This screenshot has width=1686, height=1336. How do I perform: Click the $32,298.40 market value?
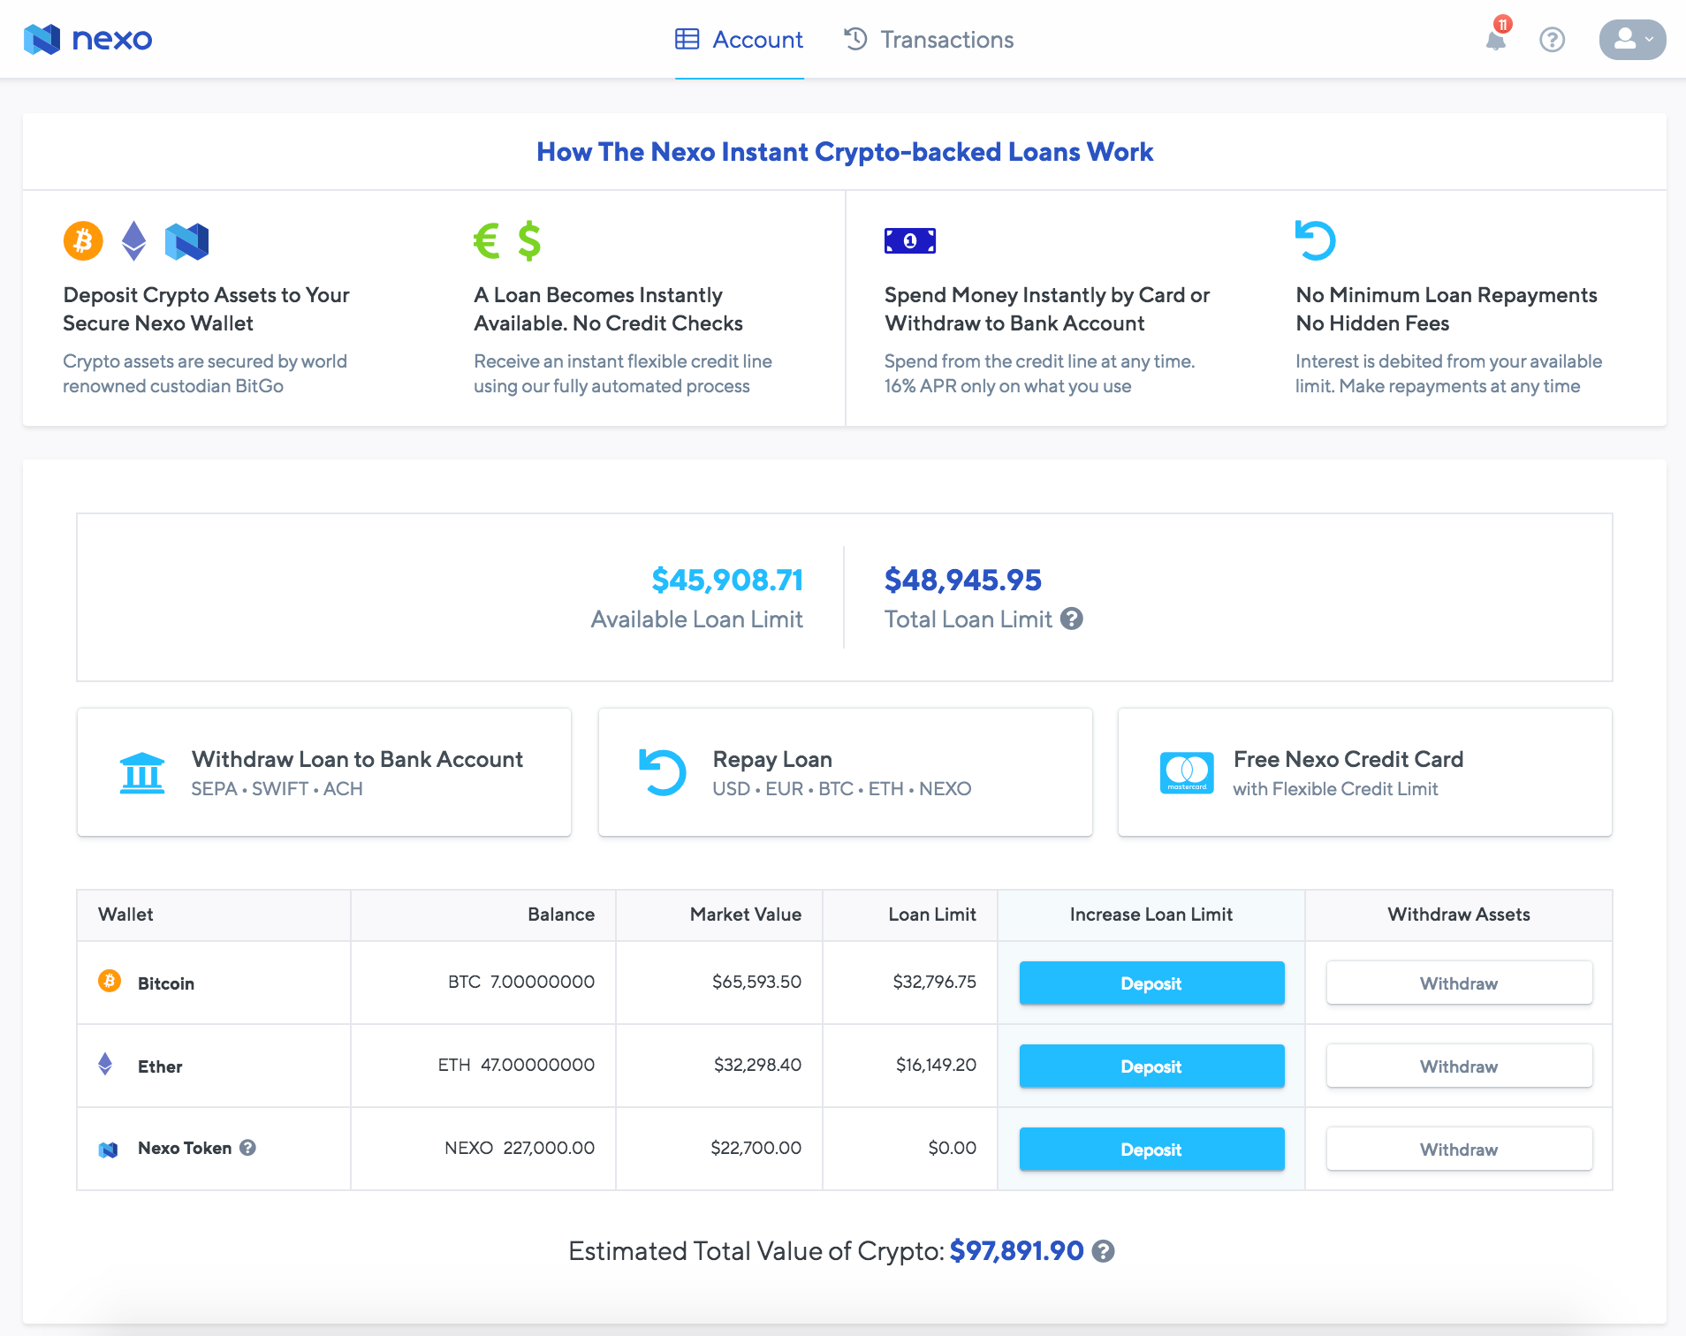757,1065
